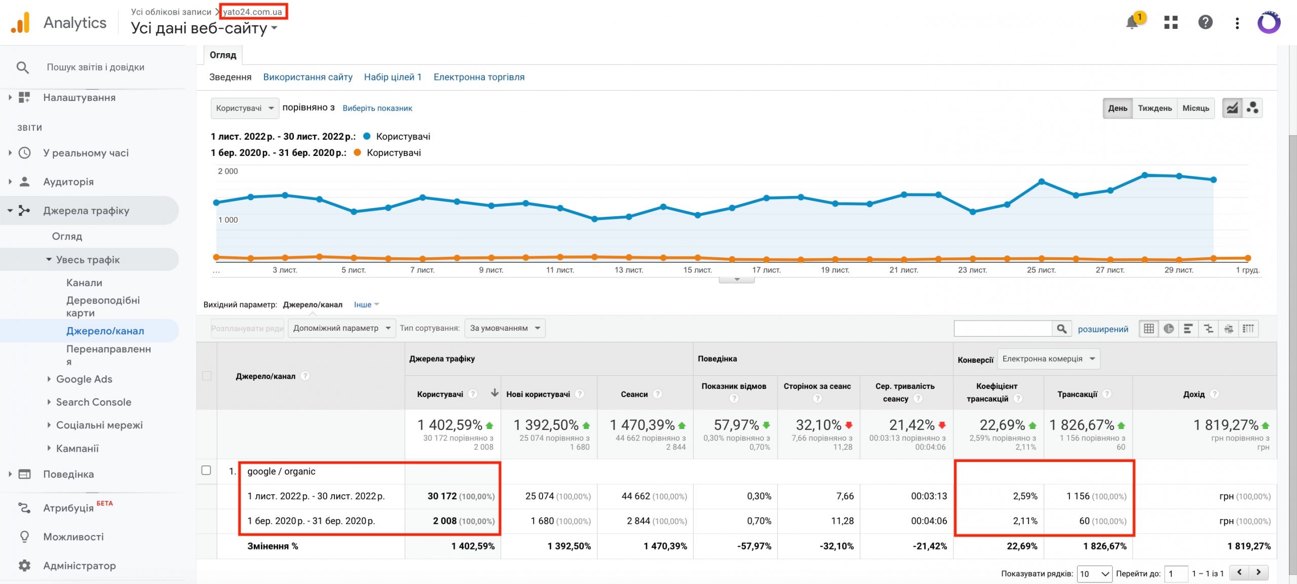The height and width of the screenshot is (584, 1297).
Task: Sort by the Користувачі column header
Action: pos(440,394)
